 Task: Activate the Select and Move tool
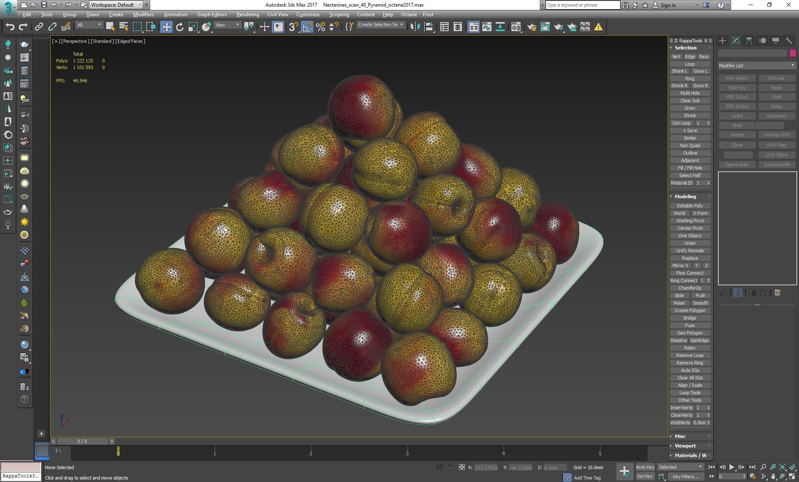(166, 27)
